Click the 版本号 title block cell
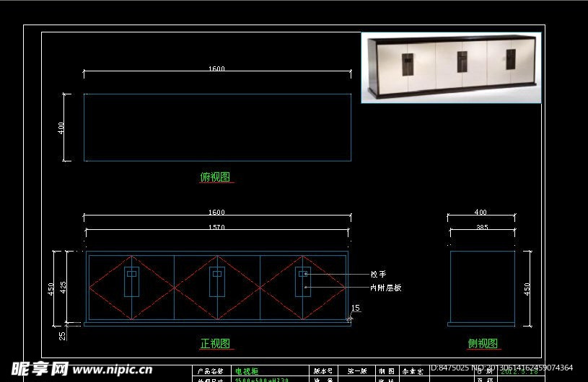588x382 pixels. coord(323,371)
